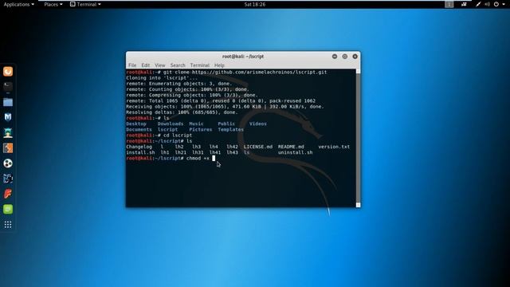Open network connections tray icon
The height and width of the screenshot is (287, 510).
pyautogui.click(x=464, y=4)
